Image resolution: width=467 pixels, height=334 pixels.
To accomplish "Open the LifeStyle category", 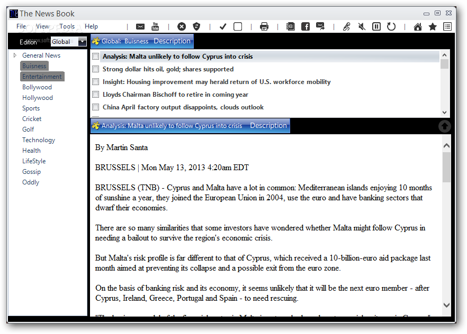I will [x=34, y=161].
